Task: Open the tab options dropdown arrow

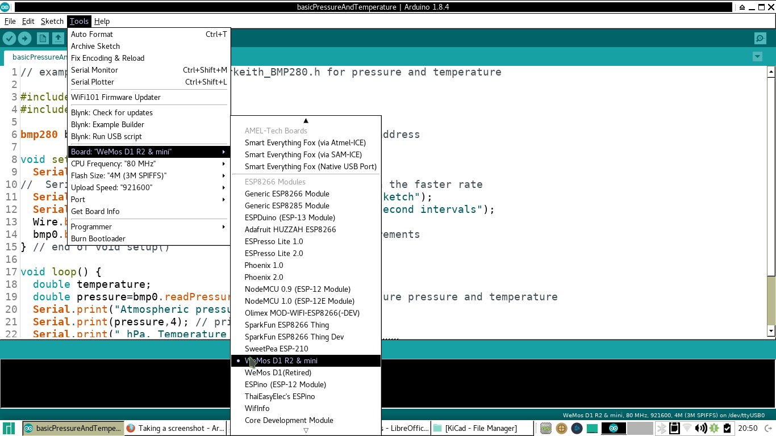Action: tap(757, 56)
